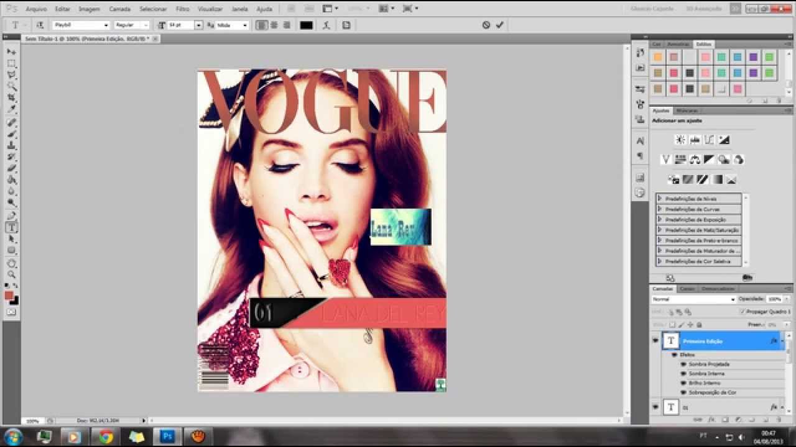Apply the purple style swatch in first row
Screen dimensions: 796x447
point(753,57)
